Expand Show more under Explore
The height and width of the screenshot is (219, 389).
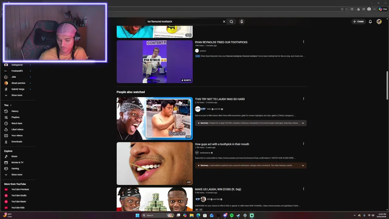point(17,175)
